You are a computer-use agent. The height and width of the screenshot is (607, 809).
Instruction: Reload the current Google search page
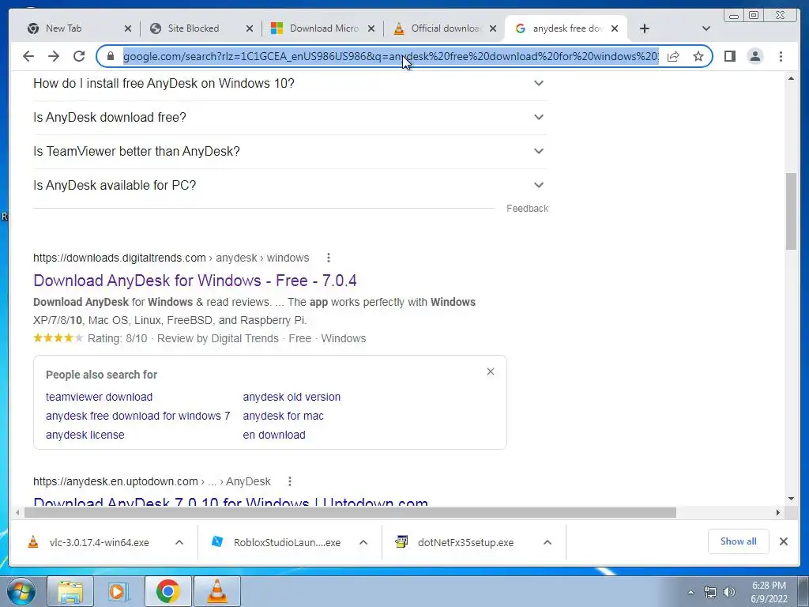79,56
